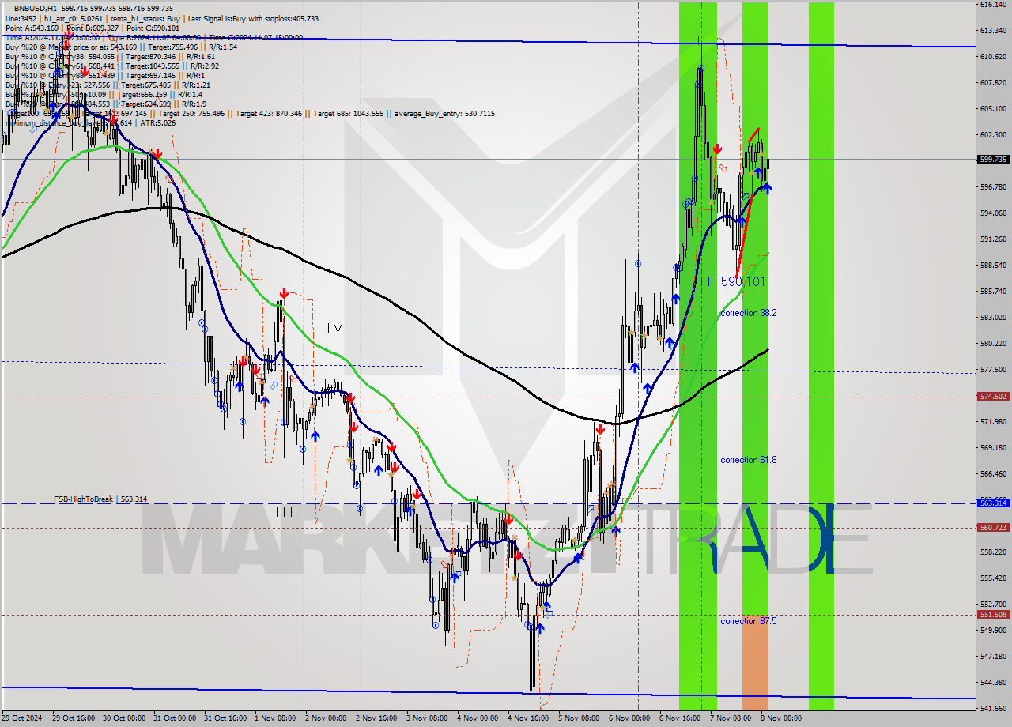The width and height of the screenshot is (1012, 727).
Task: Click the '30 Oct 08:00' time axis label
Action: 123,718
